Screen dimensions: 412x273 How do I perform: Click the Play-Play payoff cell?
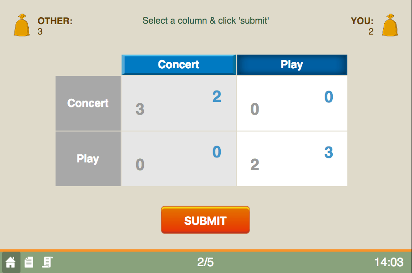coord(292,159)
